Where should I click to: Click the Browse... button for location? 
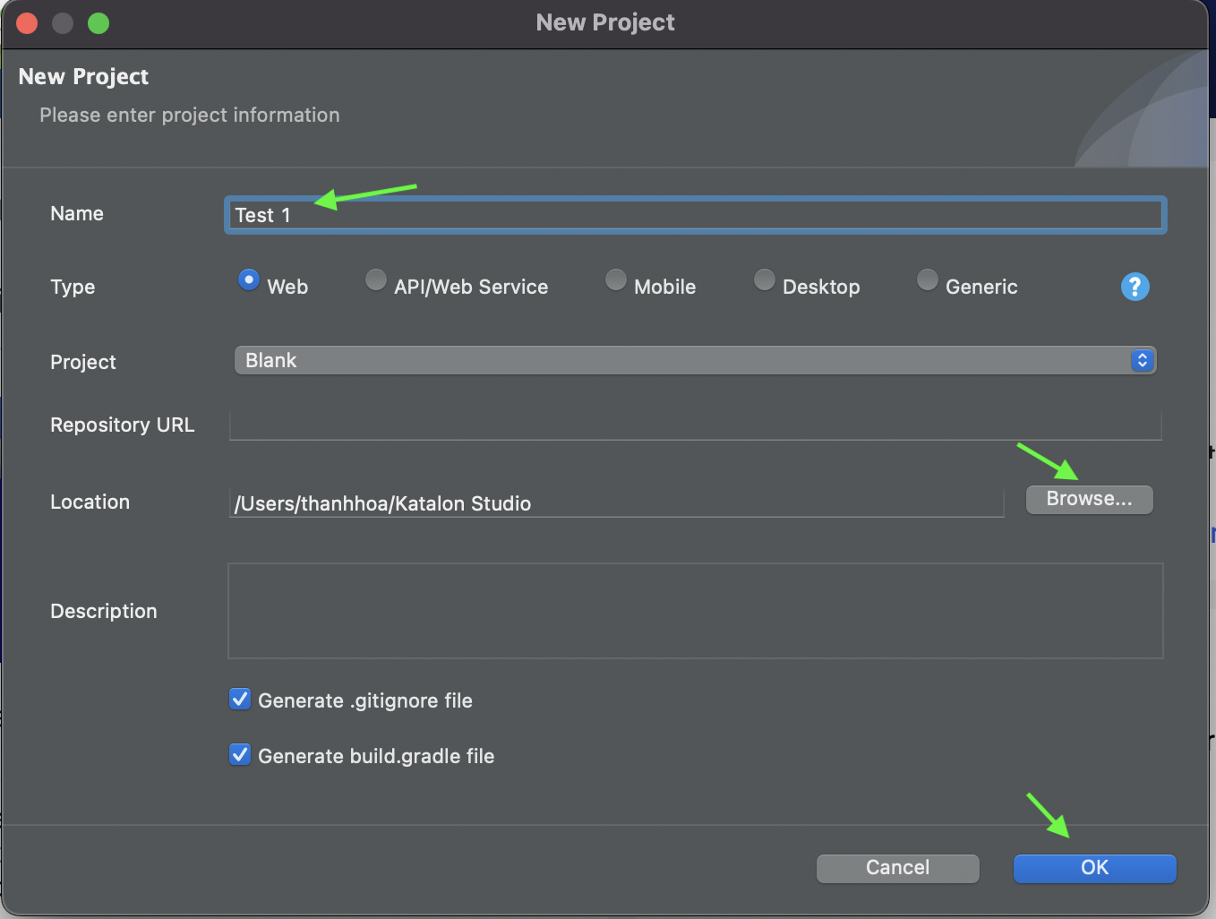[x=1089, y=499]
